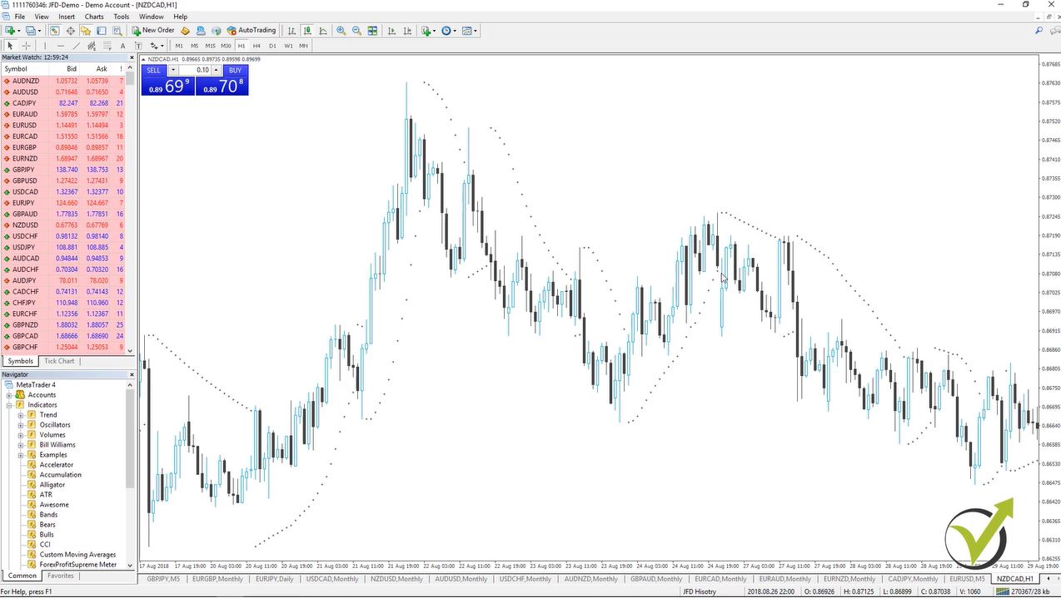Select the bar chart display icon

click(290, 31)
